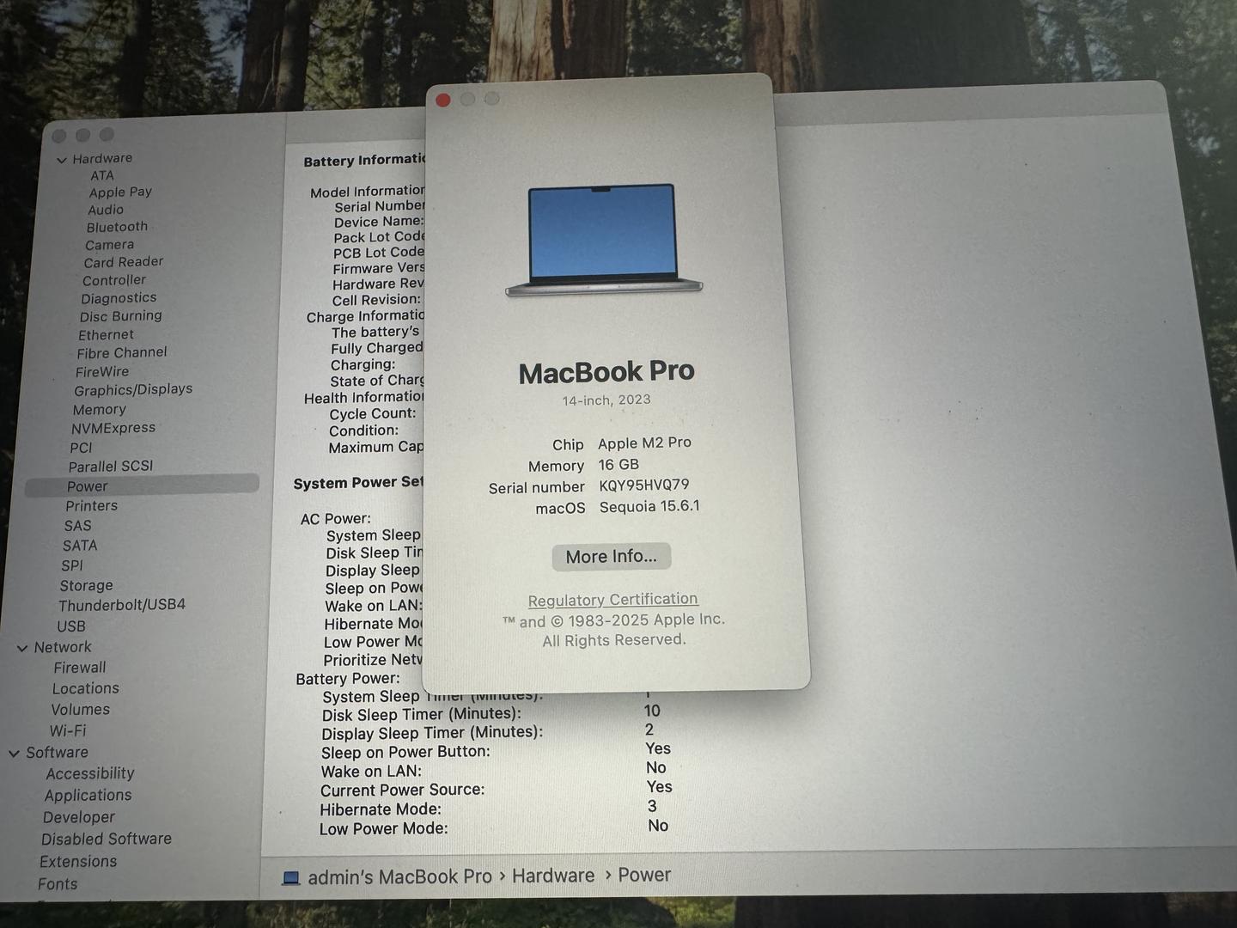Select Bluetooth in the Hardware list
The image size is (1237, 928).
click(x=117, y=227)
